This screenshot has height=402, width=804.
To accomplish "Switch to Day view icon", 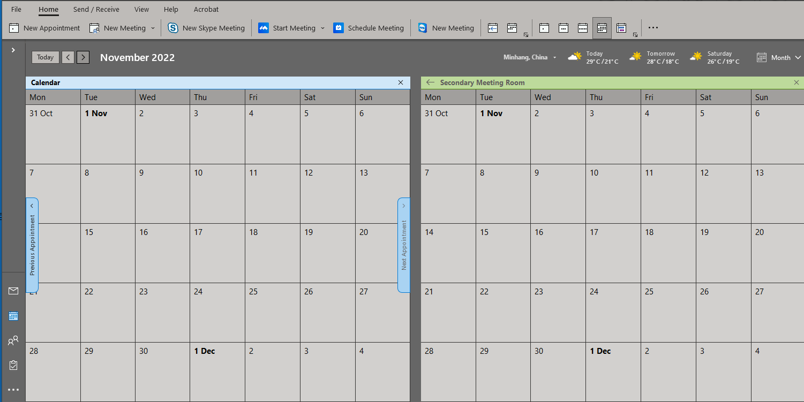I will click(x=544, y=28).
